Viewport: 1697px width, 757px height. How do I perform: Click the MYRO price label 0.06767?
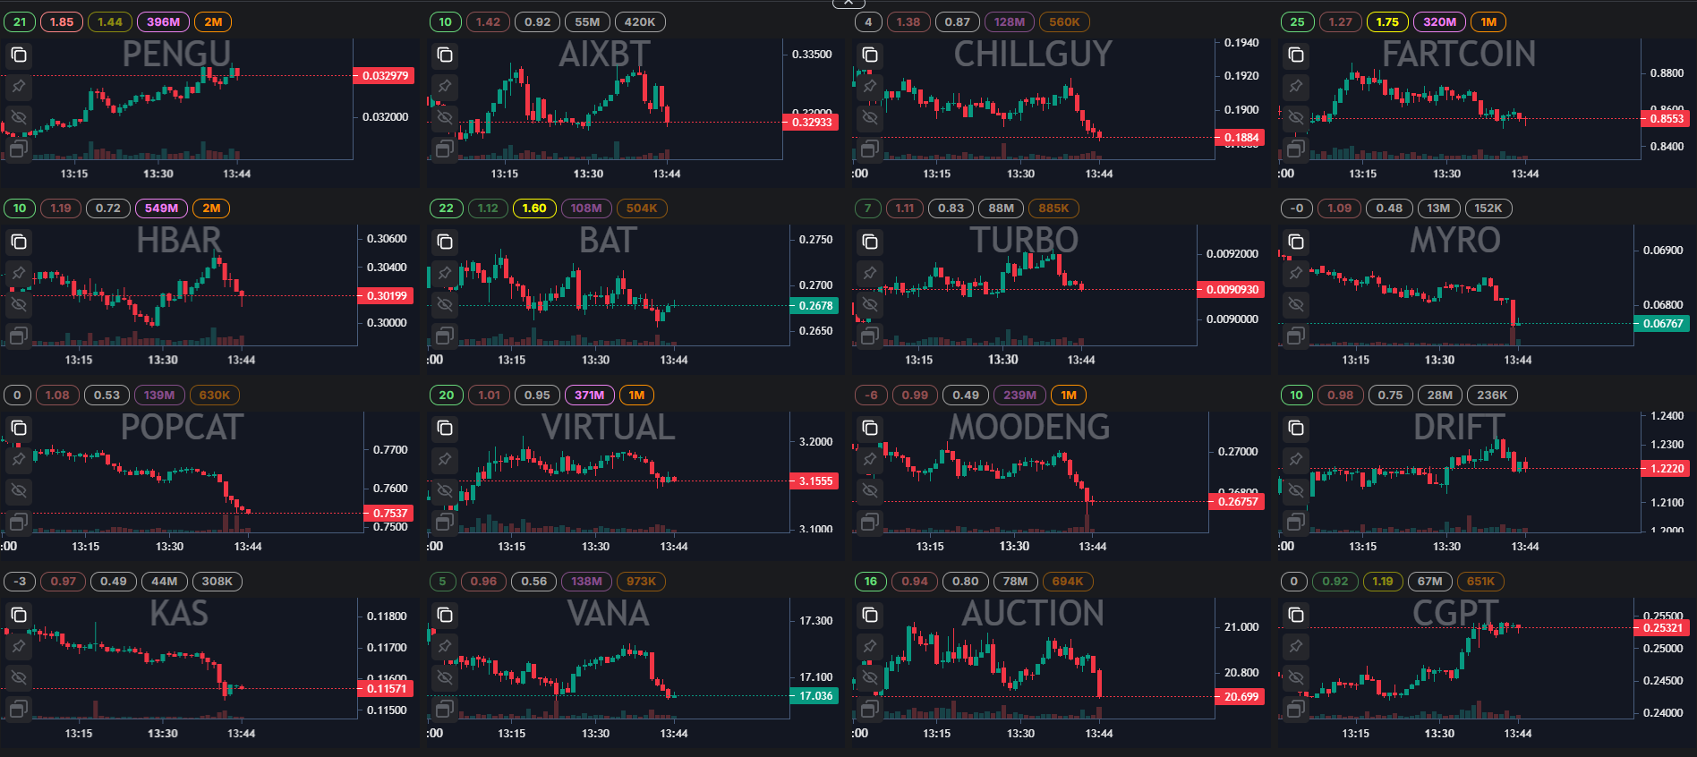[x=1663, y=324]
